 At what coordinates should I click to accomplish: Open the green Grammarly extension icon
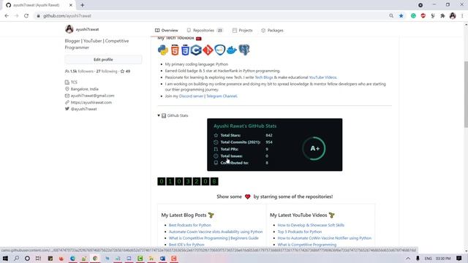coord(413,16)
